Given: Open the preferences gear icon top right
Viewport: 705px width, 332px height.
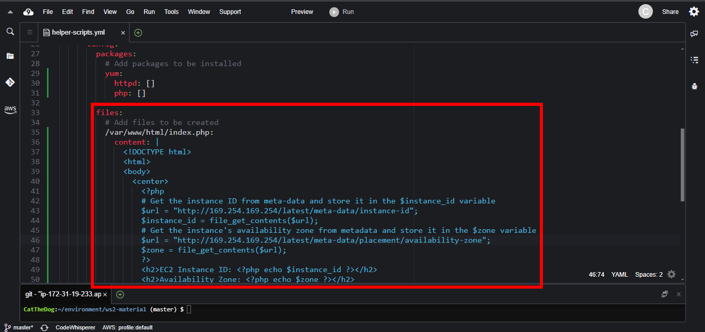Looking at the screenshot, I should (694, 11).
